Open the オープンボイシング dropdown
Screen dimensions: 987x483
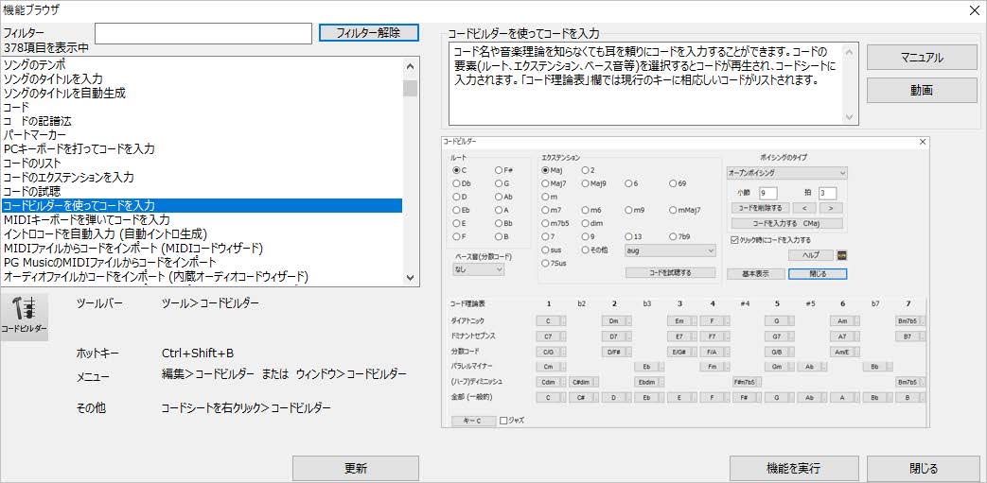pyautogui.click(x=786, y=172)
